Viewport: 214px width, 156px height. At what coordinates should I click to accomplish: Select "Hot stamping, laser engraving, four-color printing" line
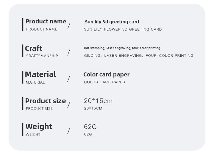coord(122,48)
